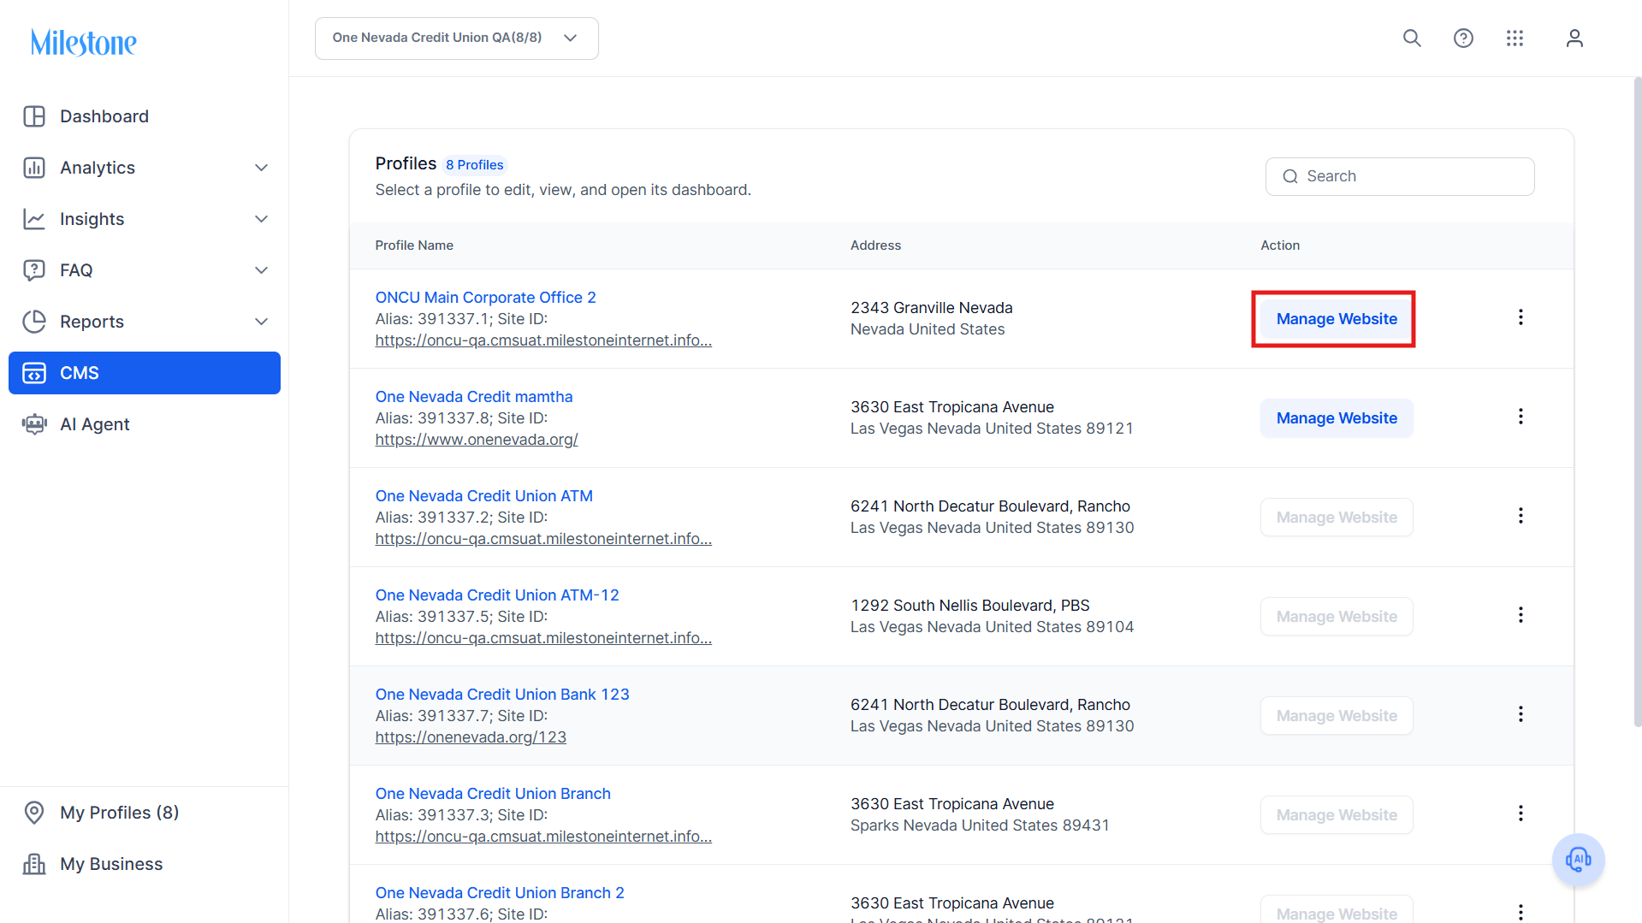Screen dimensions: 1642x923
Task: Open the Analytics sidebar item
Action: 145,168
